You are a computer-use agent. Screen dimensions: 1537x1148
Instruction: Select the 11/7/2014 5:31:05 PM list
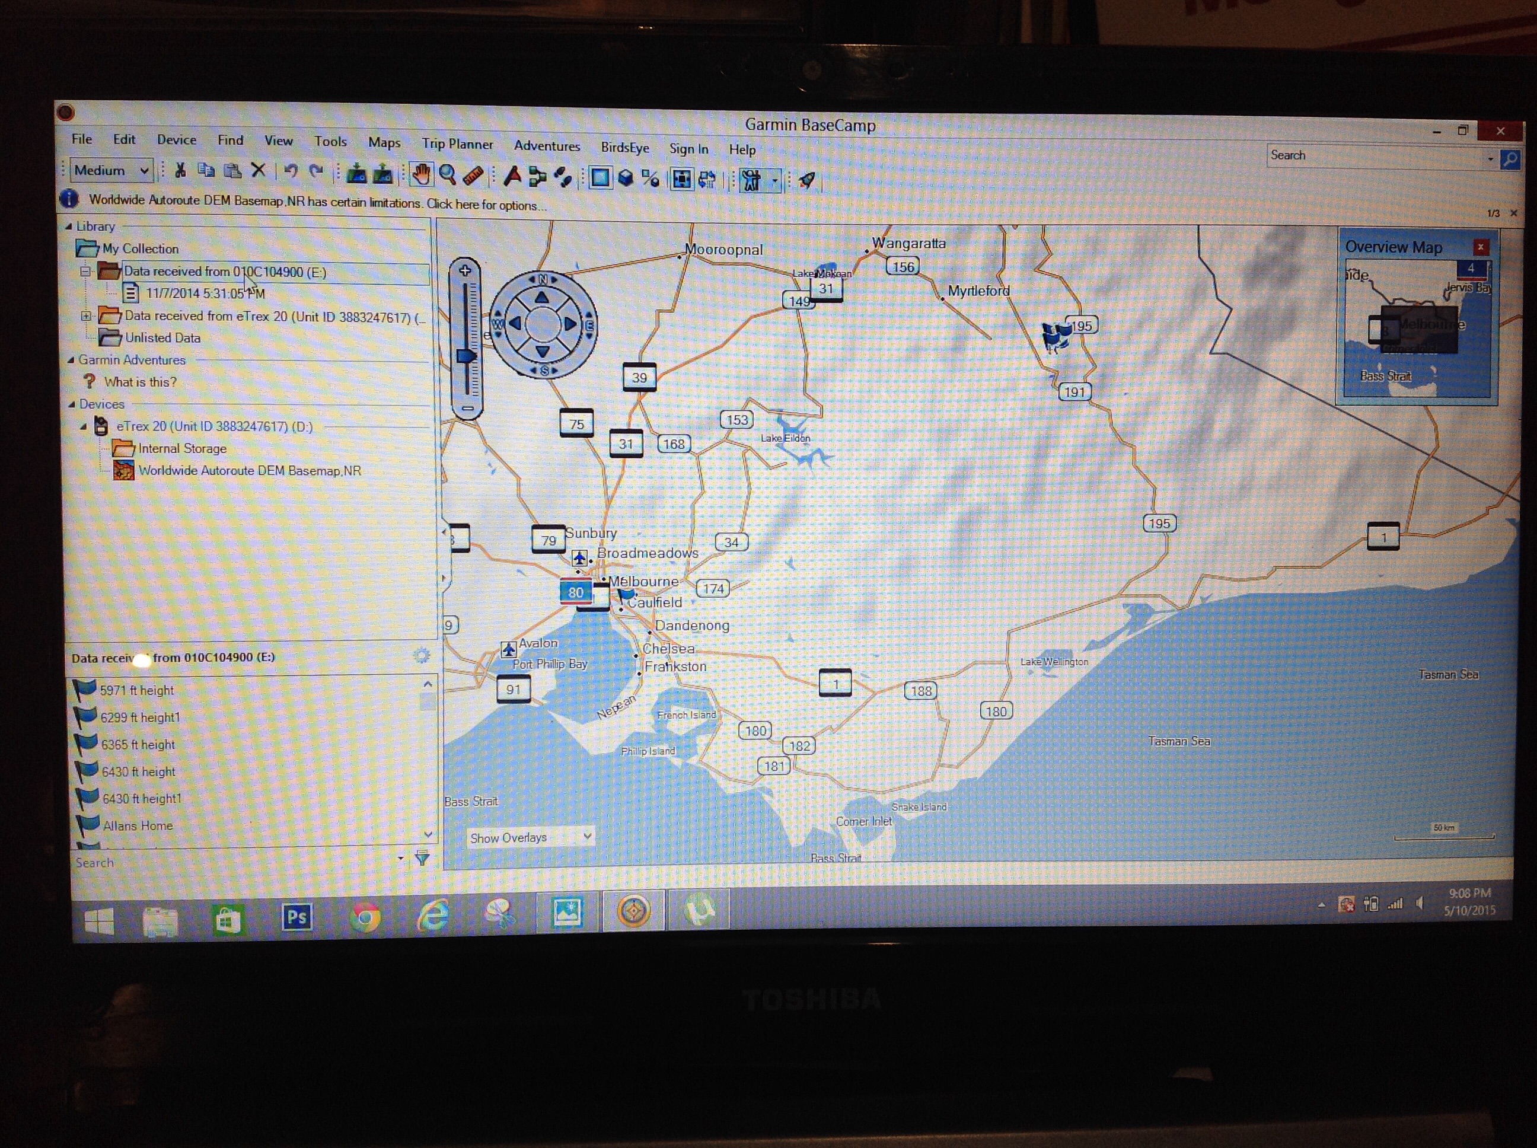click(x=205, y=294)
